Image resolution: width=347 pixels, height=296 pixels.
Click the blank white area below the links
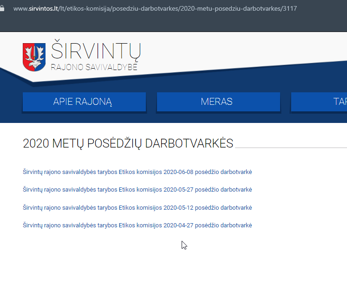pos(173,269)
